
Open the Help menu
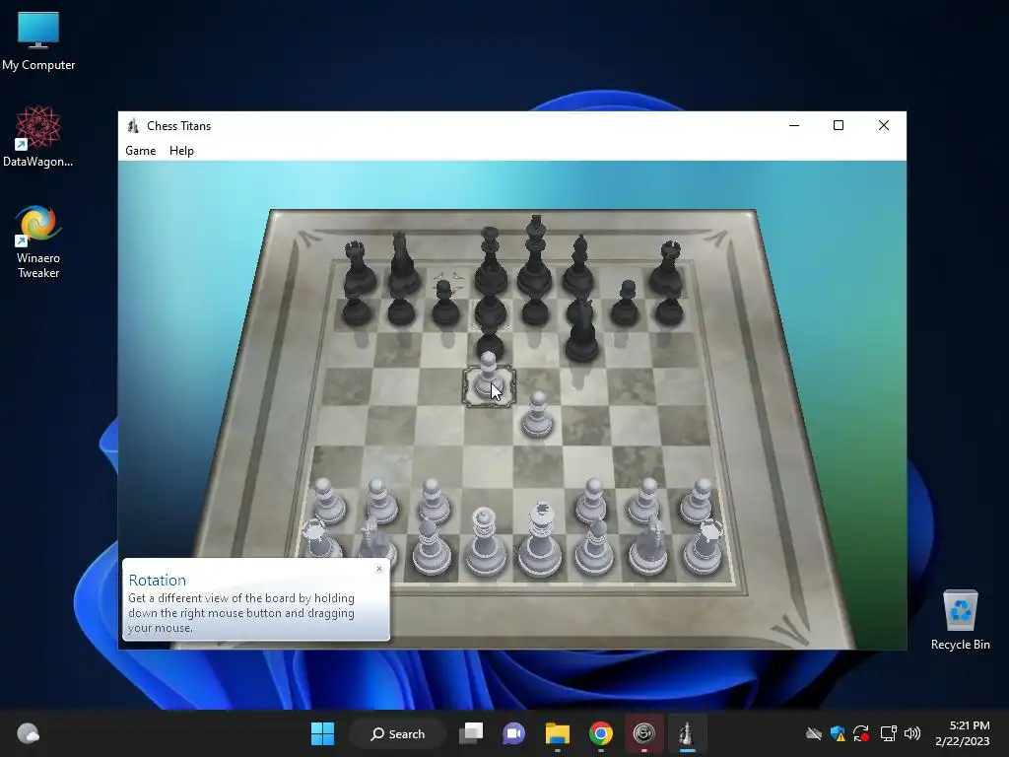pyautogui.click(x=181, y=151)
